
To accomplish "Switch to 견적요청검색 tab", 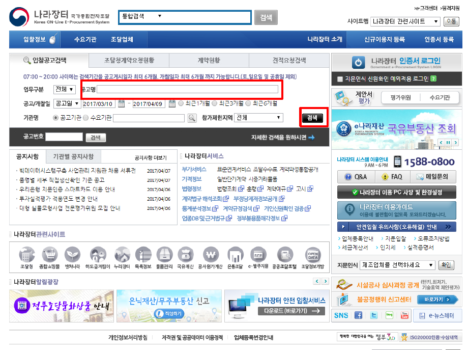I will click(289, 61).
